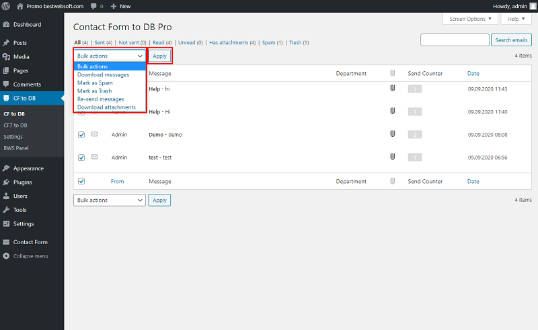Click the admin avatar icon
538x330 pixels.
pos(533,6)
